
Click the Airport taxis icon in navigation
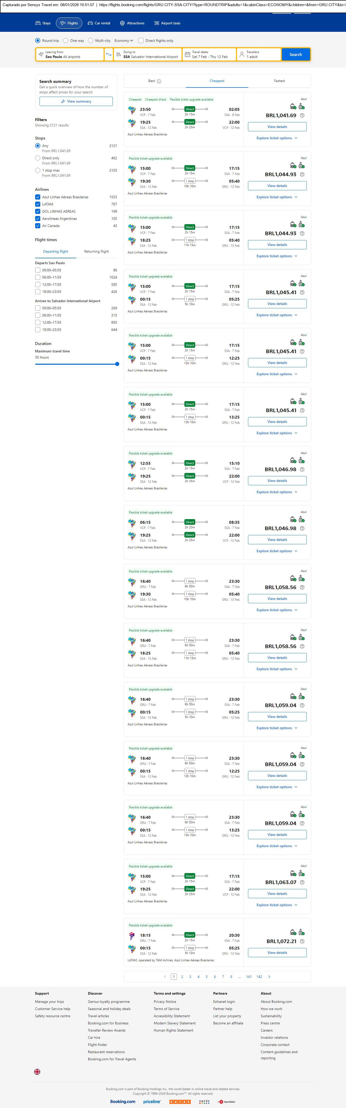coord(157,23)
